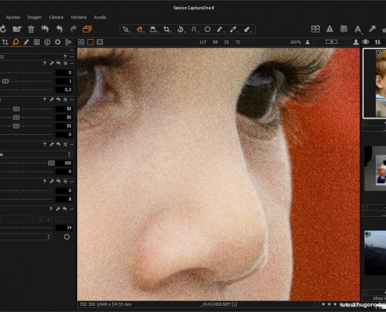386x312 pixels.
Task: Click the 0,5 value field
Action: pos(64,90)
